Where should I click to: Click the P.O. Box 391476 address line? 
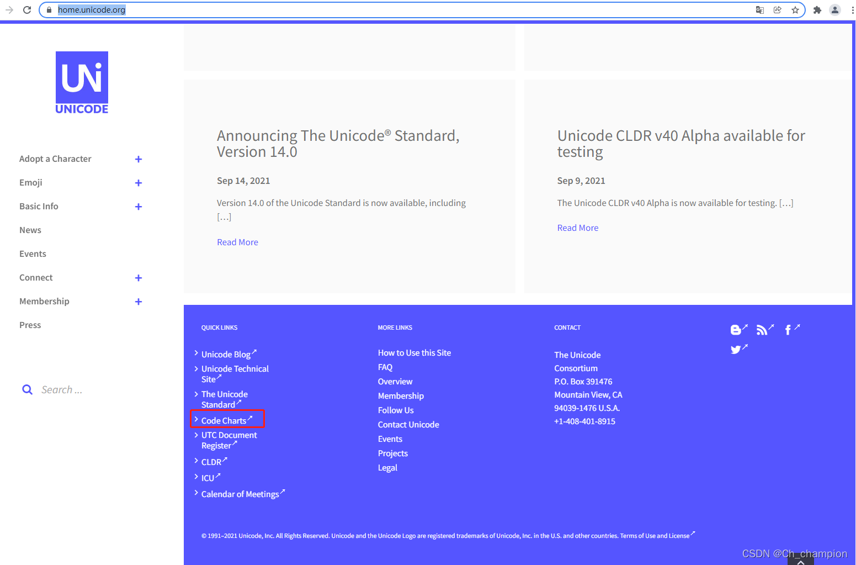[583, 382]
